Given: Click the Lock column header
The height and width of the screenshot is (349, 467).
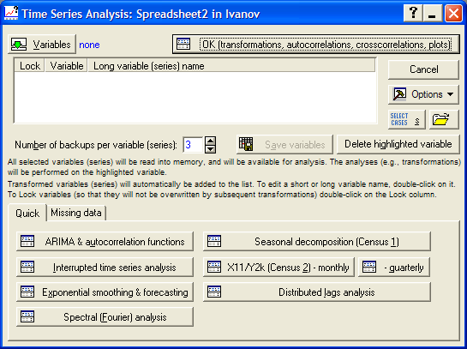Looking at the screenshot, I should point(30,66).
